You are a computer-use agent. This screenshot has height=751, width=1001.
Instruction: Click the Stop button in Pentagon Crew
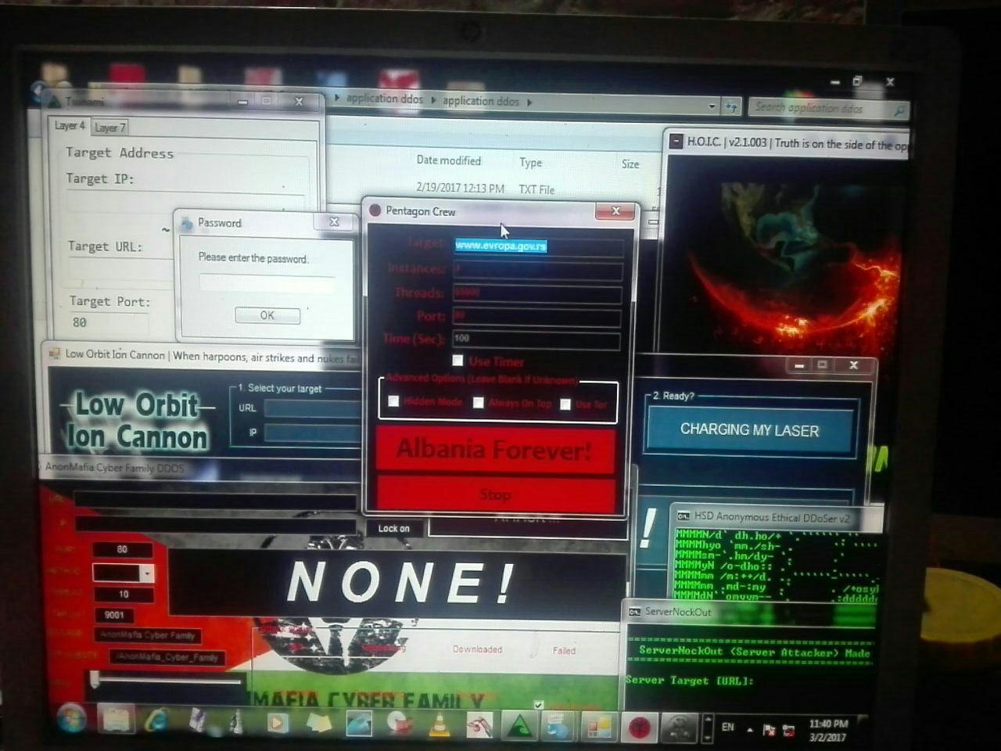tap(495, 494)
